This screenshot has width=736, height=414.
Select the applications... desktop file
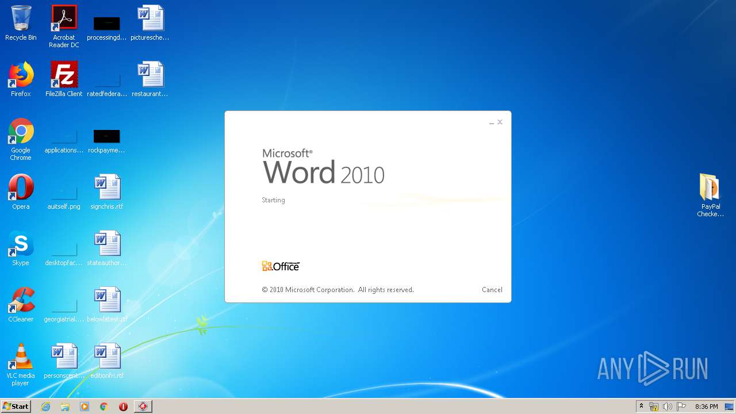(64, 141)
